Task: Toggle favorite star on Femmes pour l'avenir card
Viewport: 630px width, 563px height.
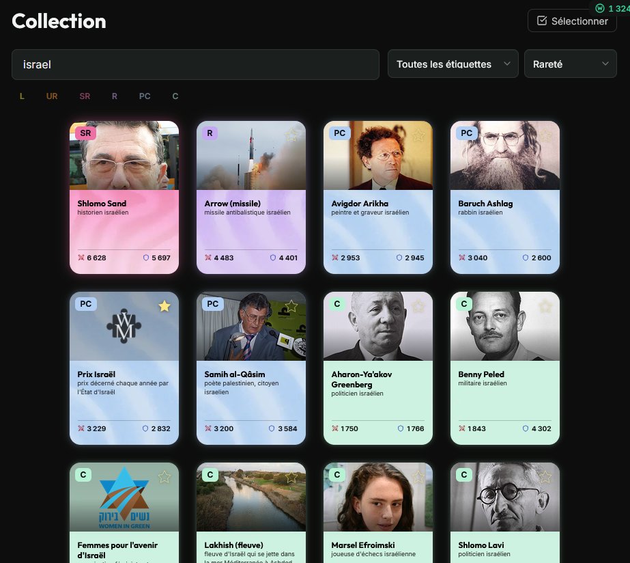Action: click(164, 478)
